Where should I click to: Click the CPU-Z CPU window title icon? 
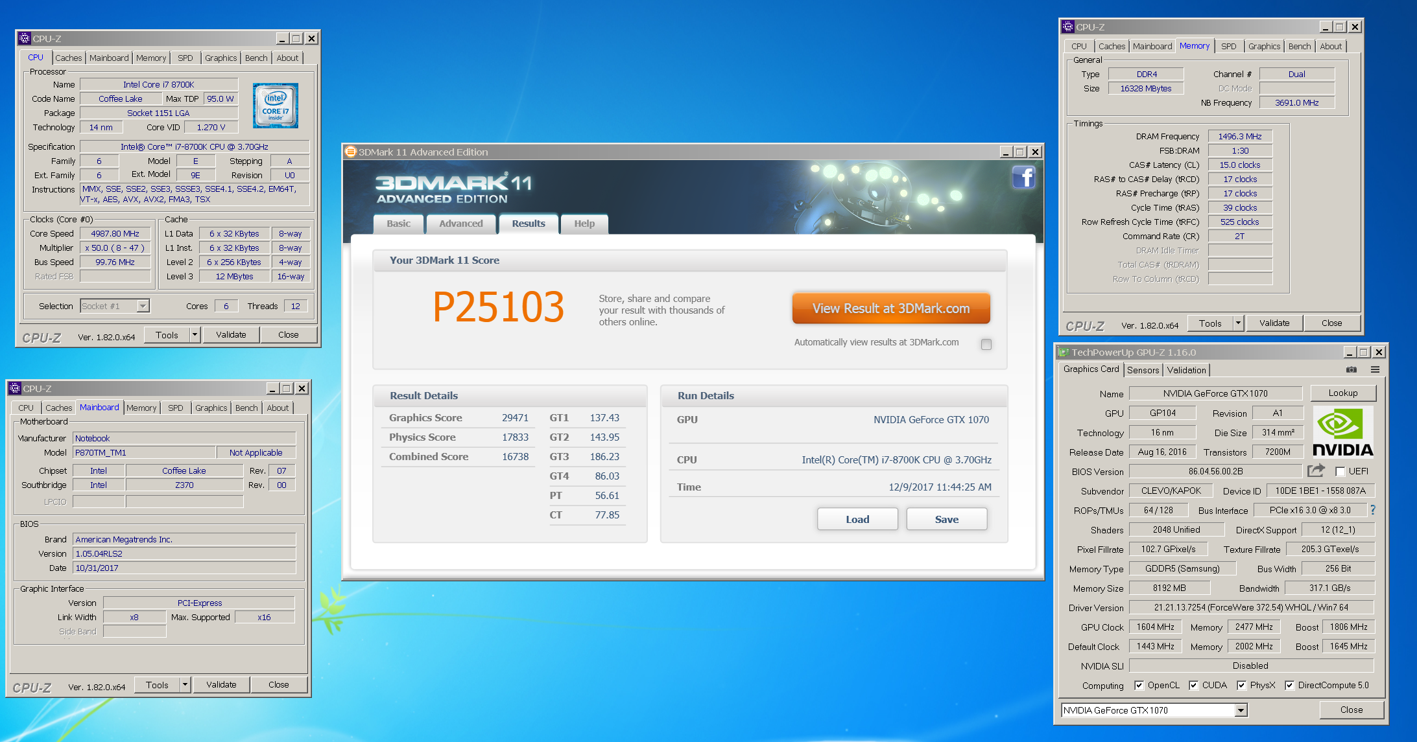coord(25,38)
